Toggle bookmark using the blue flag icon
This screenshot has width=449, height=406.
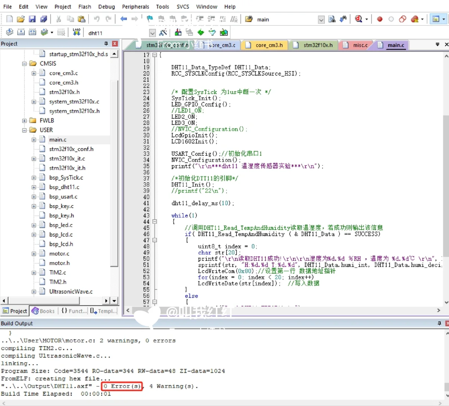pyautogui.click(x=150, y=19)
